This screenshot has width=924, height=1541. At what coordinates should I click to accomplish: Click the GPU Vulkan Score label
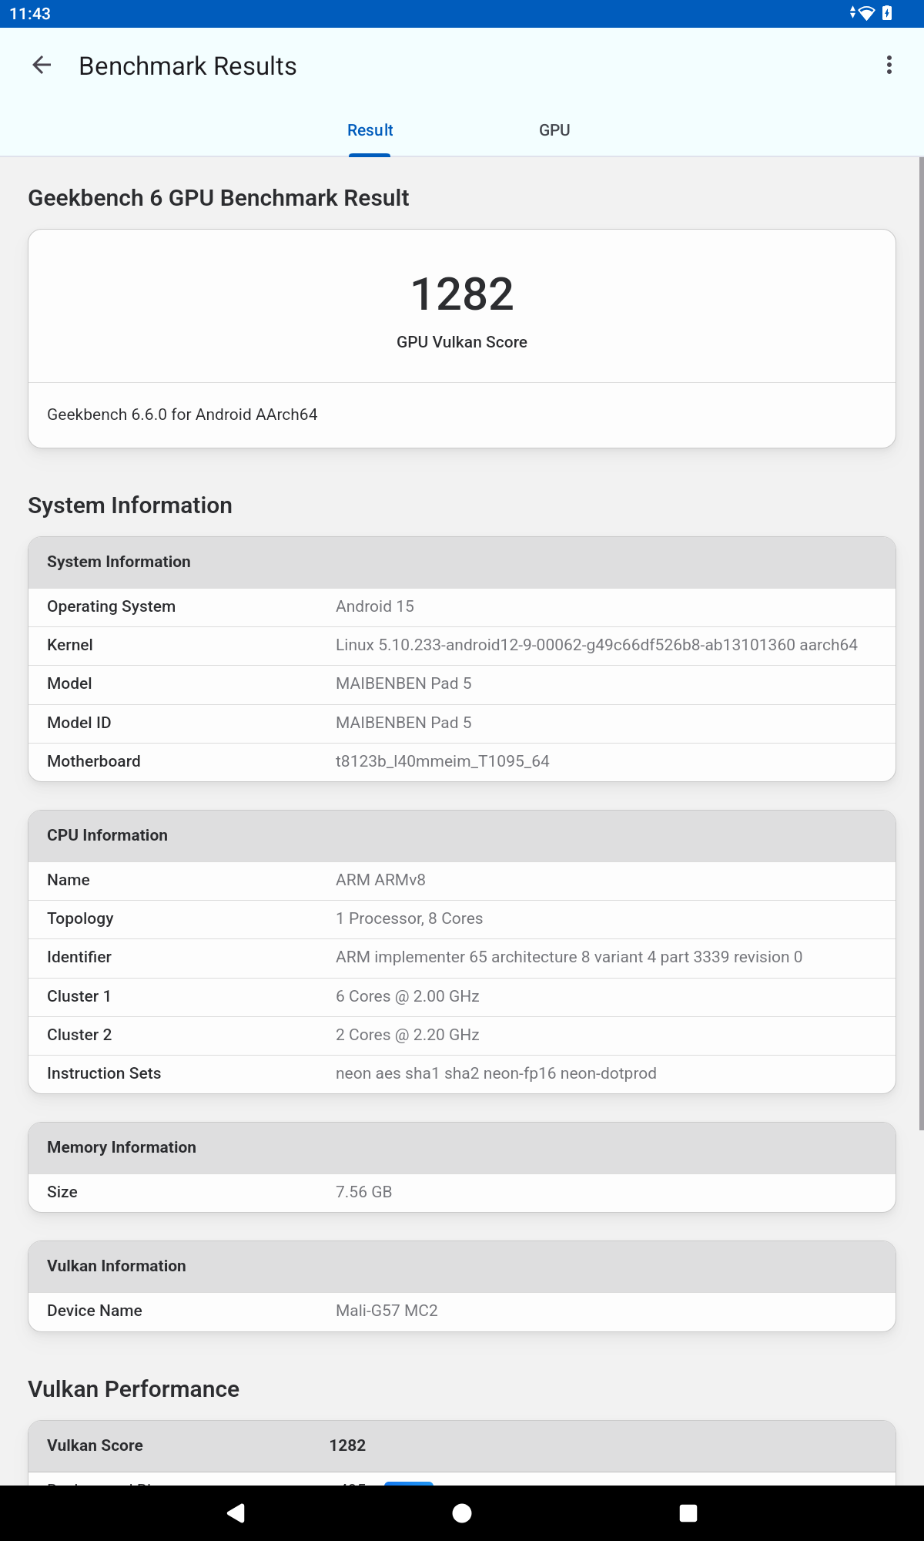(462, 342)
